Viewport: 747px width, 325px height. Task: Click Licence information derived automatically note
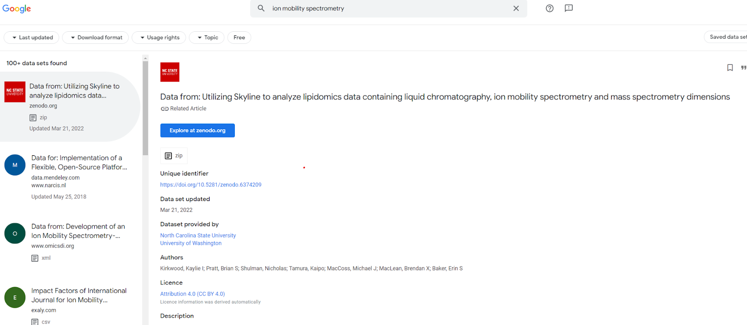[x=211, y=302]
